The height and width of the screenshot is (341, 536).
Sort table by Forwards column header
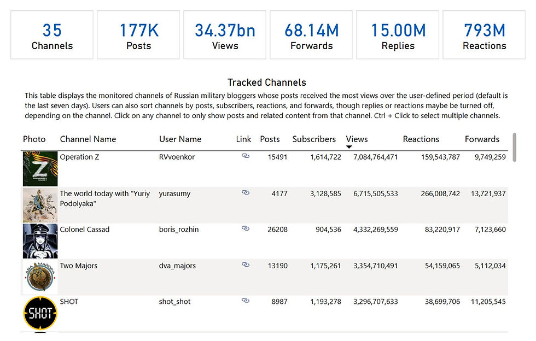tap(482, 139)
